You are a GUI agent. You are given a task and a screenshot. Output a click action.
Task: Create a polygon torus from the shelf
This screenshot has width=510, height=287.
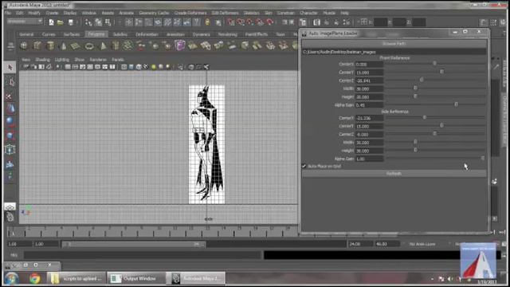[89, 46]
